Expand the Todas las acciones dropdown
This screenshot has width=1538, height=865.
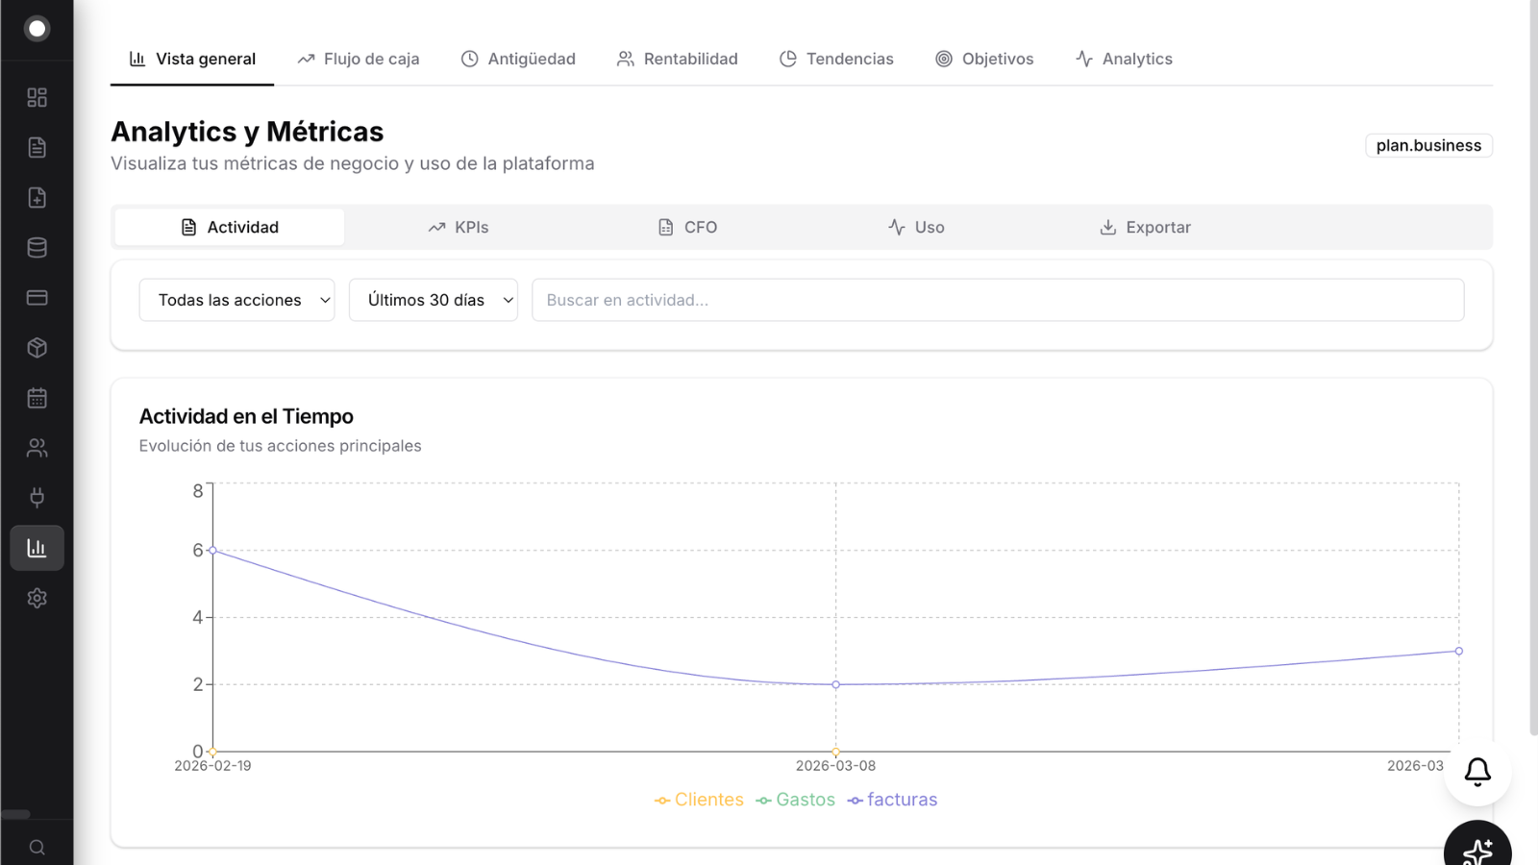click(x=236, y=300)
